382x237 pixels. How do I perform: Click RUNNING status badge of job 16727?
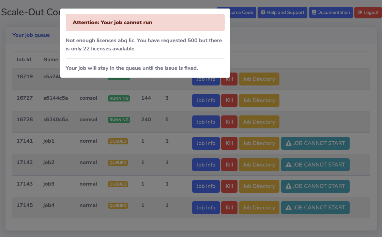[119, 98]
